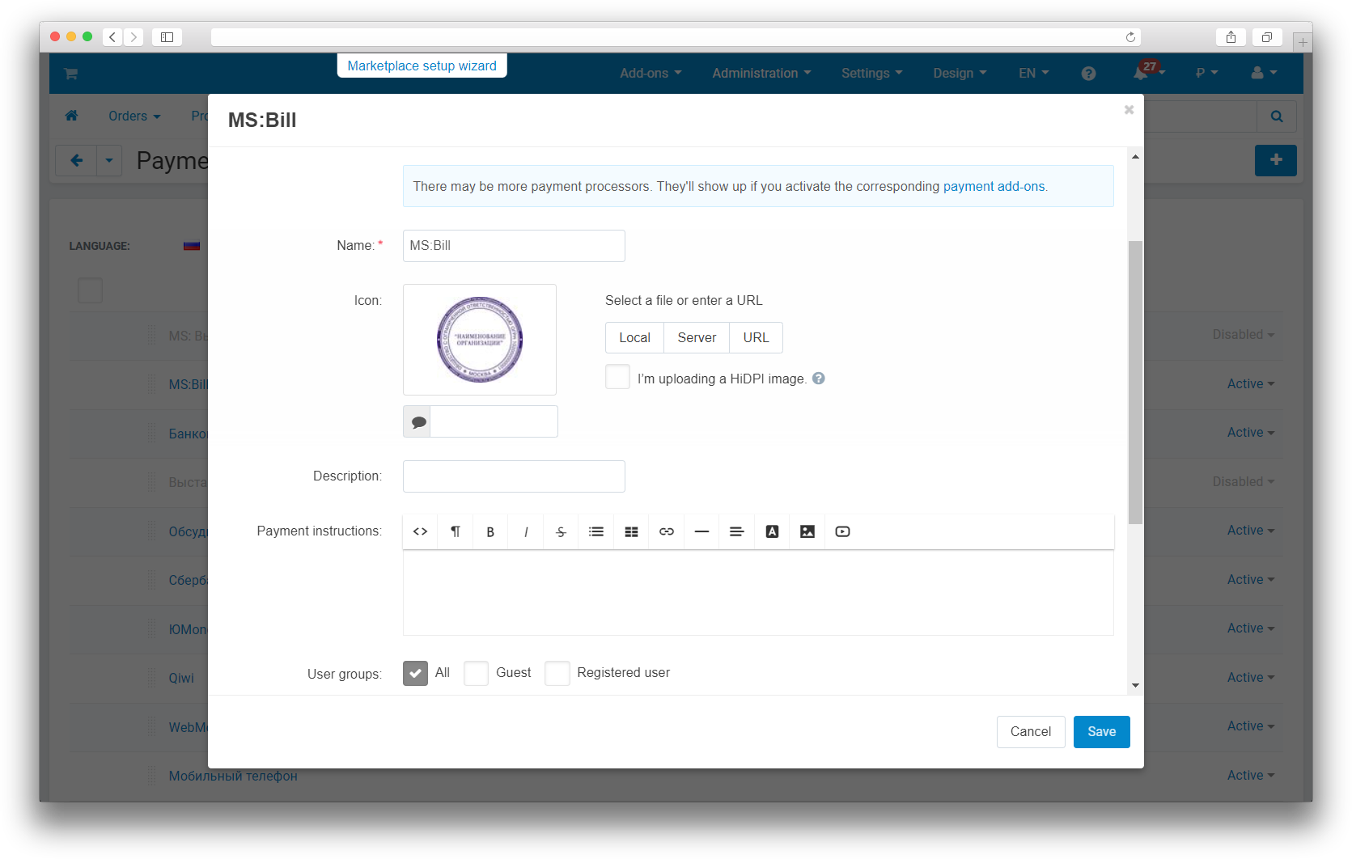
Task: Toggle italic text in editor toolbar
Action: point(526,532)
